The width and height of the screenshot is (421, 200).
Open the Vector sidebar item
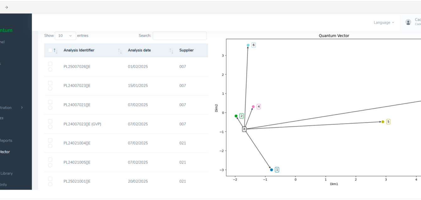(x=5, y=152)
